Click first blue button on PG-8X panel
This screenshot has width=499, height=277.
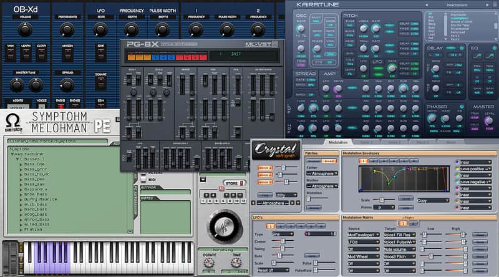pos(155,57)
